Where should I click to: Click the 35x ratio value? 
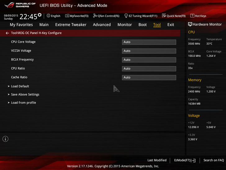190,68
